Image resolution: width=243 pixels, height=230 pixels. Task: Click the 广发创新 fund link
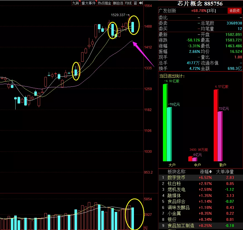coord(167,11)
